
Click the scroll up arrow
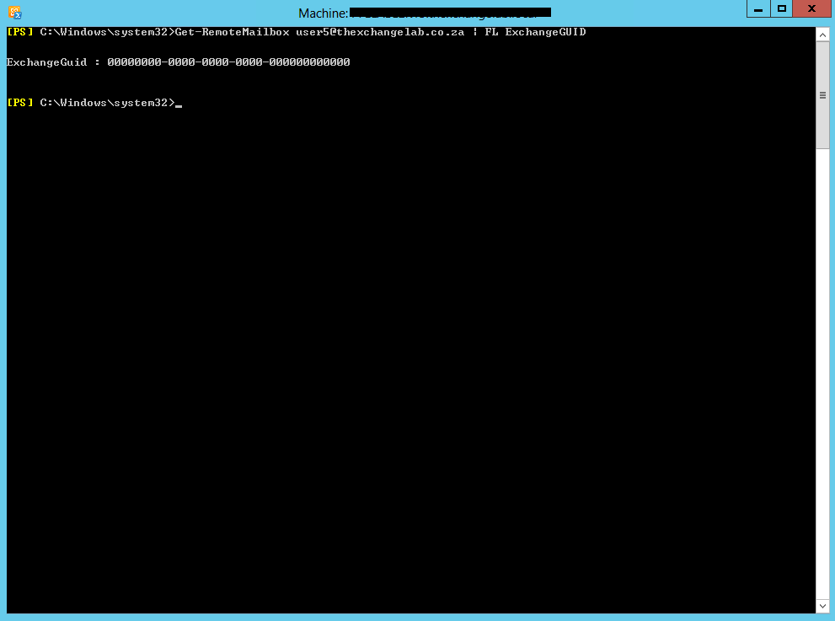pos(822,35)
